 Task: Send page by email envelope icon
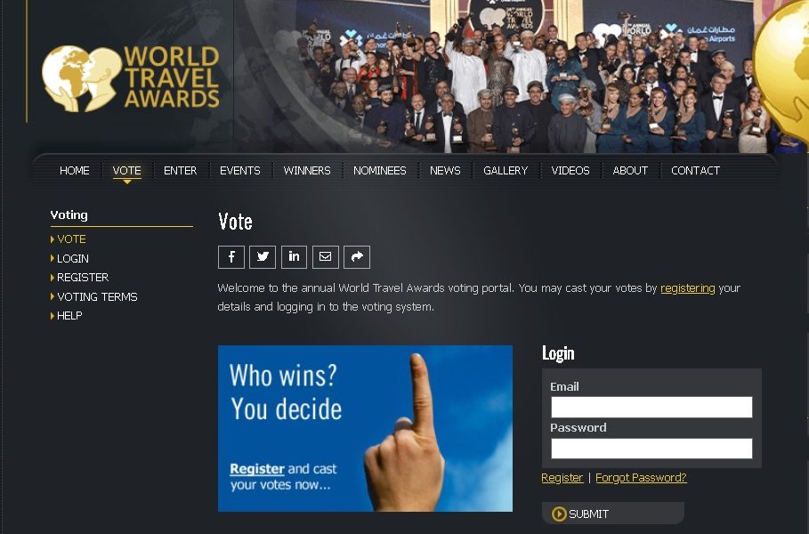(x=326, y=257)
